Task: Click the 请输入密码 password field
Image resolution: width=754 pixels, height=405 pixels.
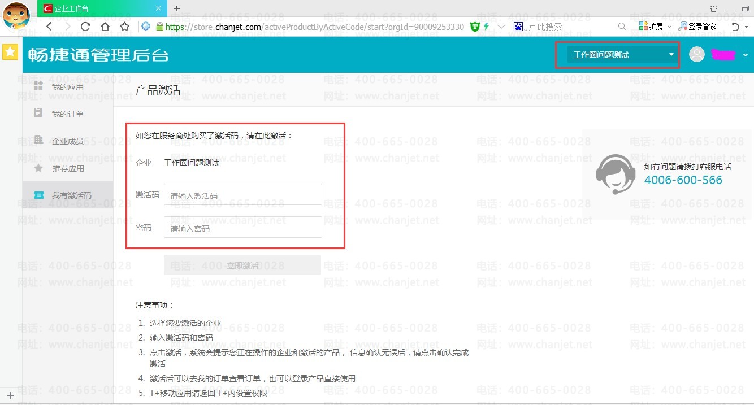Action: (x=243, y=227)
